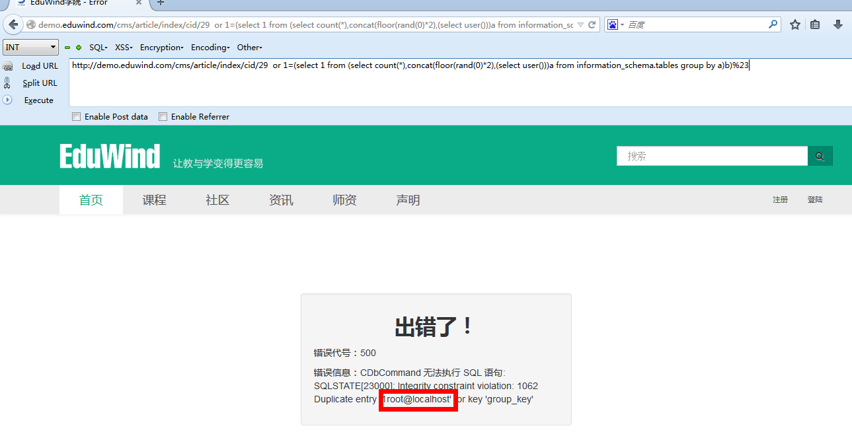Enable the Post data checkbox
Image resolution: width=852 pixels, height=440 pixels.
[x=77, y=117]
